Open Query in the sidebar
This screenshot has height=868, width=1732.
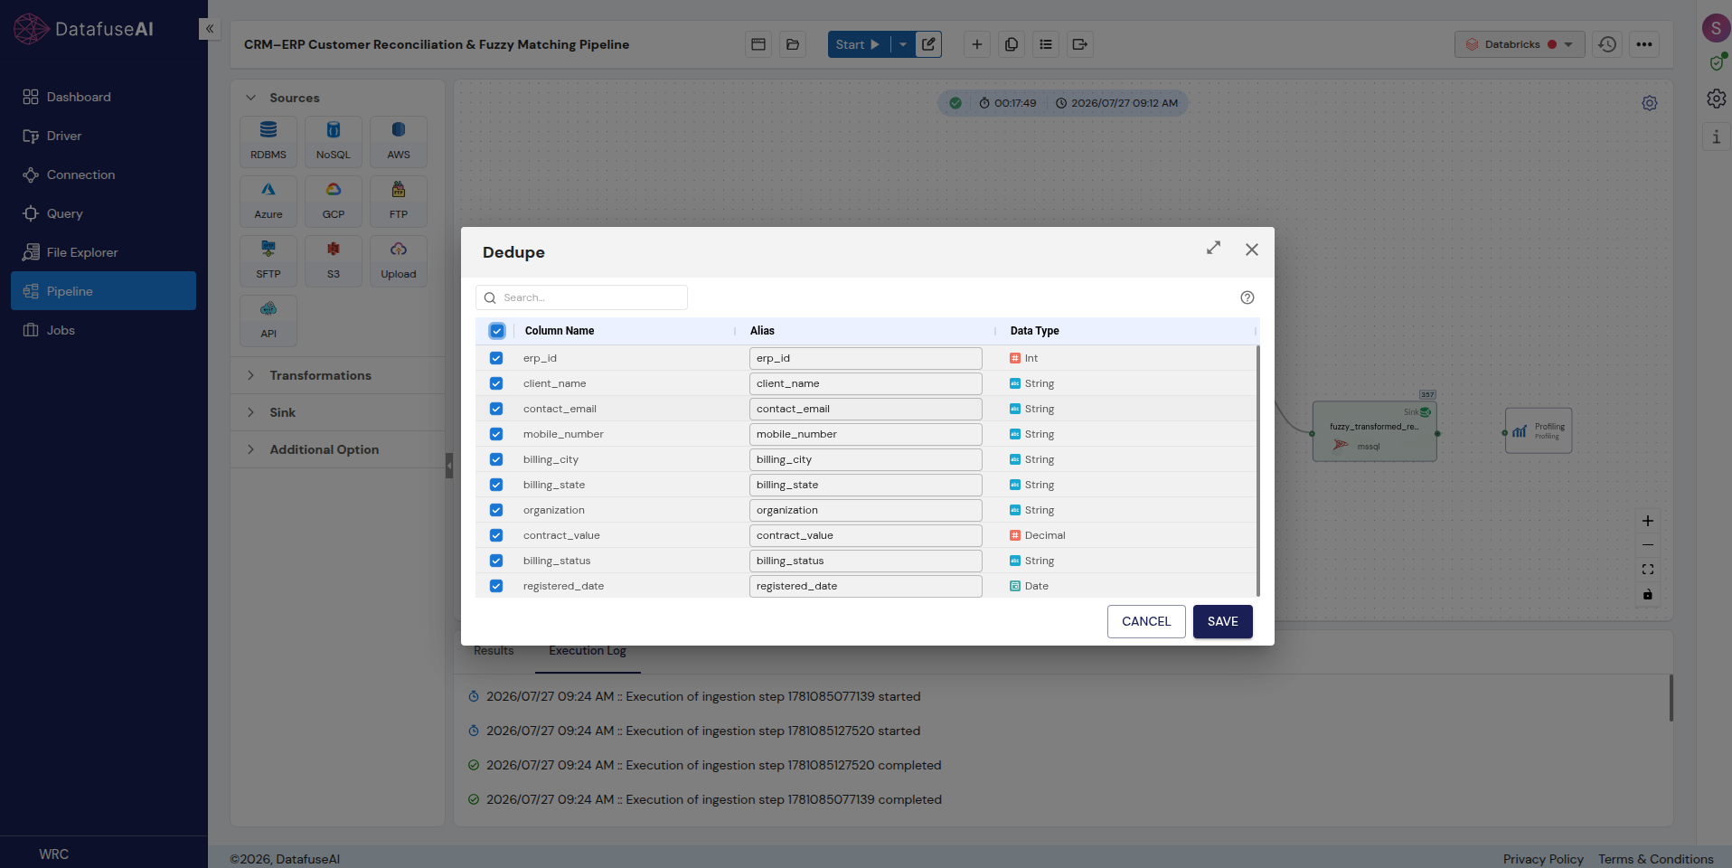click(x=103, y=213)
